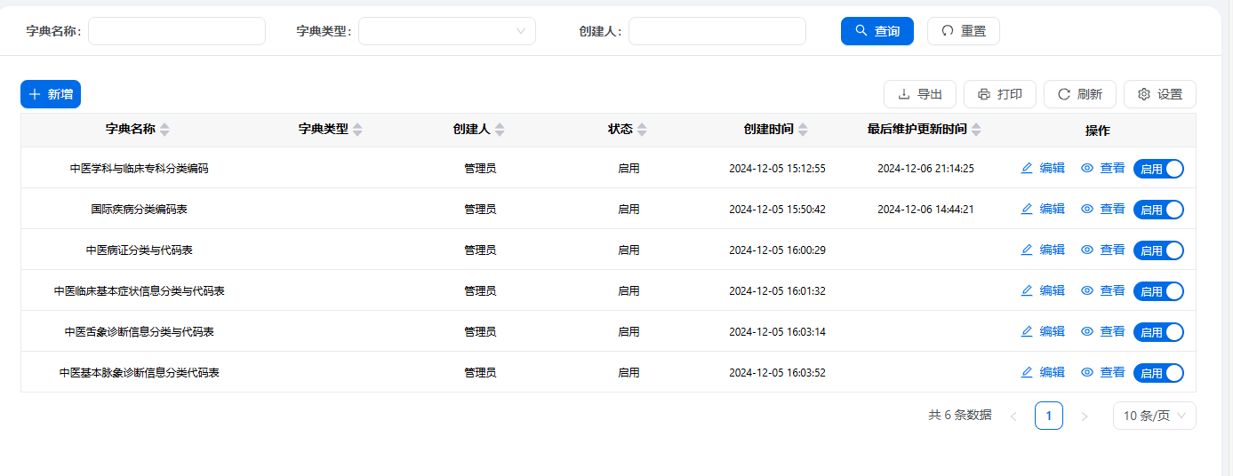Toggle 启用 switch for 中医学科与临床专科分类编码
Screen dimensions: 1233x476
click(x=1159, y=169)
